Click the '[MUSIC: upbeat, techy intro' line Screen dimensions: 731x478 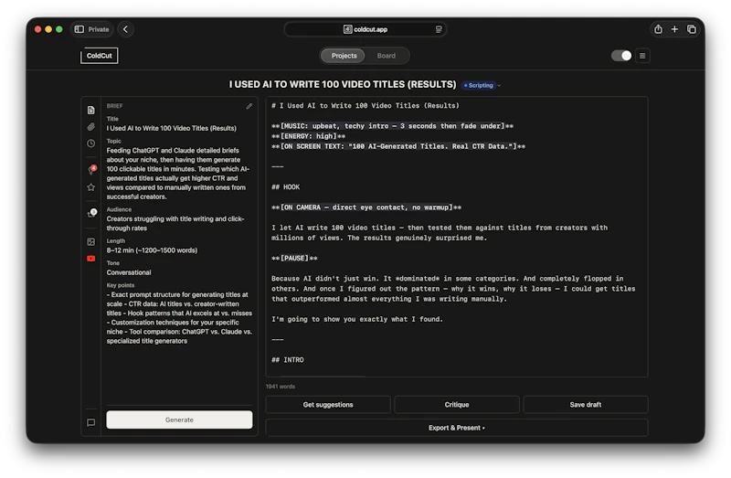pos(393,126)
